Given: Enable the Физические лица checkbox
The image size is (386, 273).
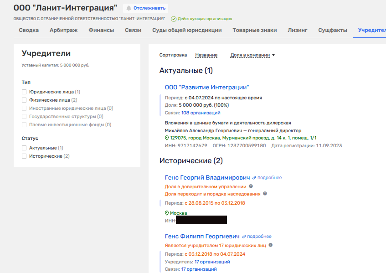Looking at the screenshot, I should pyautogui.click(x=24, y=100).
